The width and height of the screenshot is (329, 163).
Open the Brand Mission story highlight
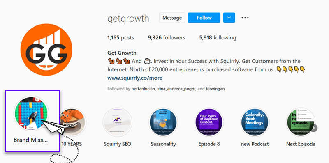(32, 113)
